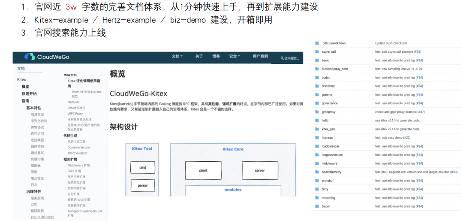Open the 安全 dropdown in navbar

tap(235, 56)
